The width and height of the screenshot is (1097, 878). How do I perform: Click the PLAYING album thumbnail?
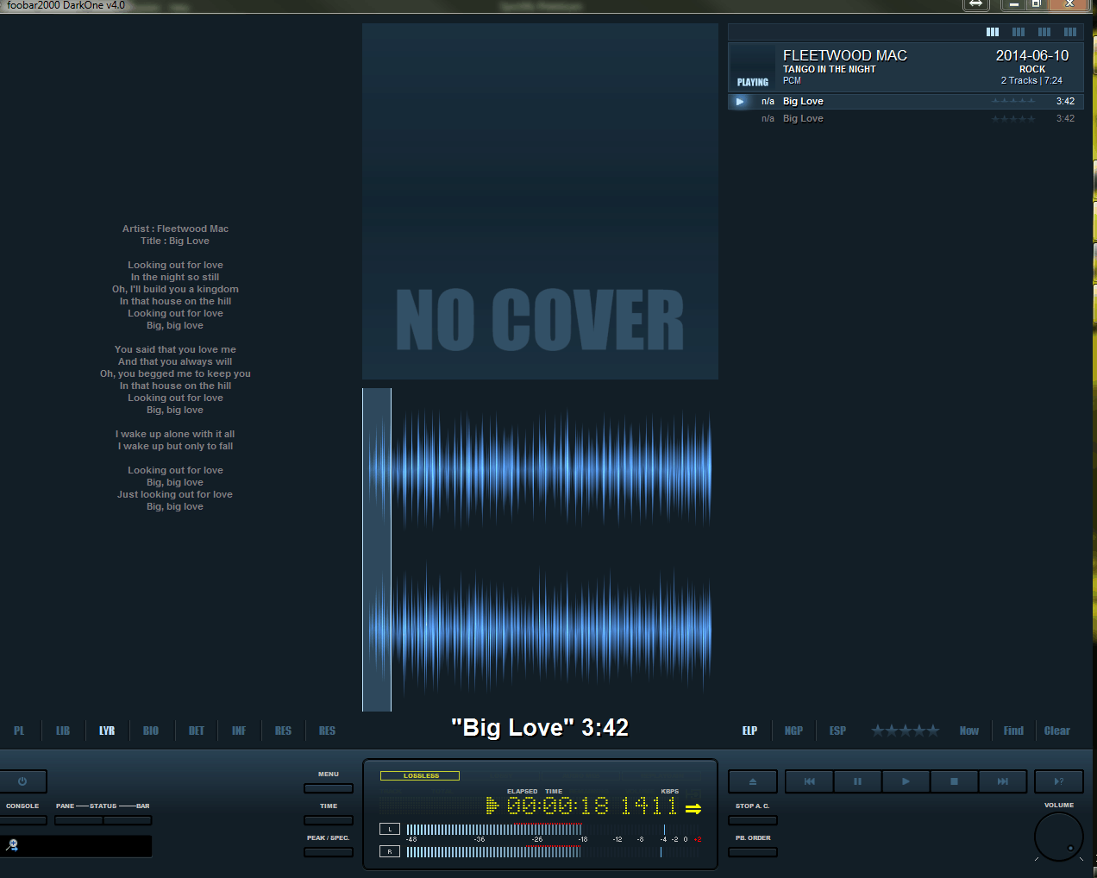click(753, 67)
